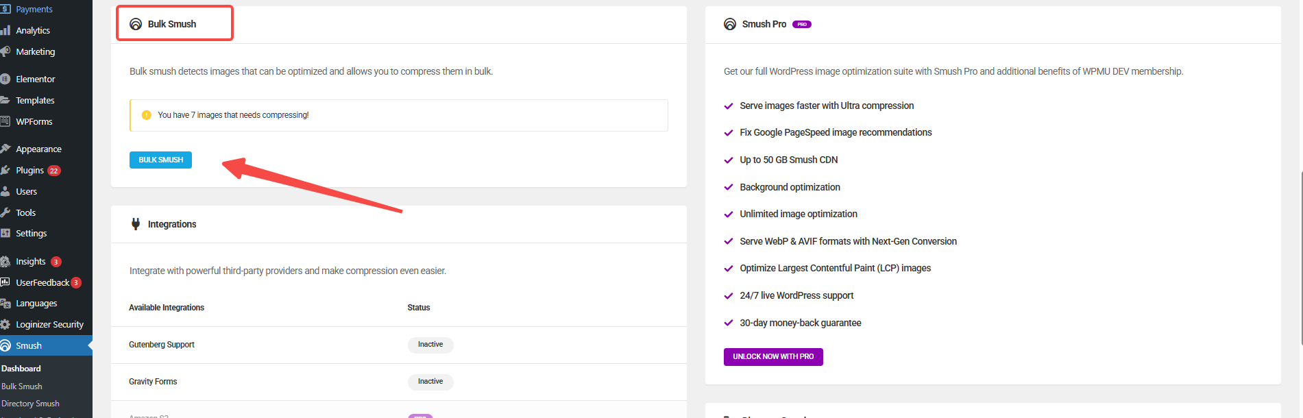Go to the Bulk Smush submenu item
Screen dimensions: 1303x418
coord(22,386)
